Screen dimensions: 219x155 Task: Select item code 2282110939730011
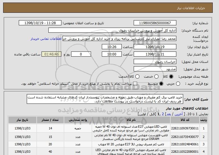[185, 128]
